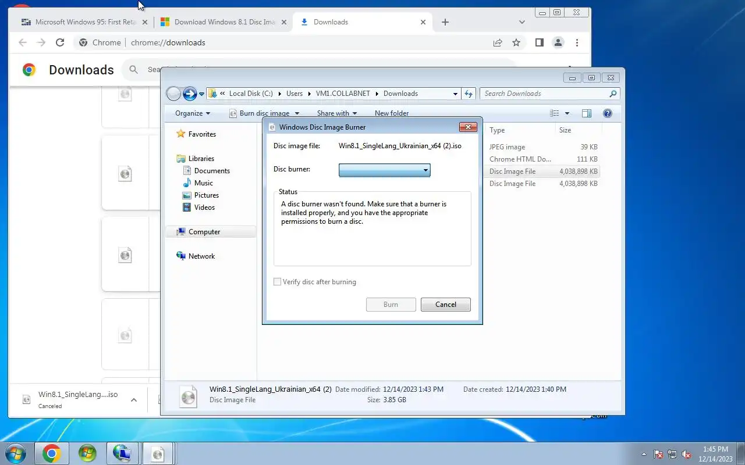Image resolution: width=745 pixels, height=465 pixels.
Task: Click the globe-monitor taskbar icon
Action: click(x=122, y=453)
